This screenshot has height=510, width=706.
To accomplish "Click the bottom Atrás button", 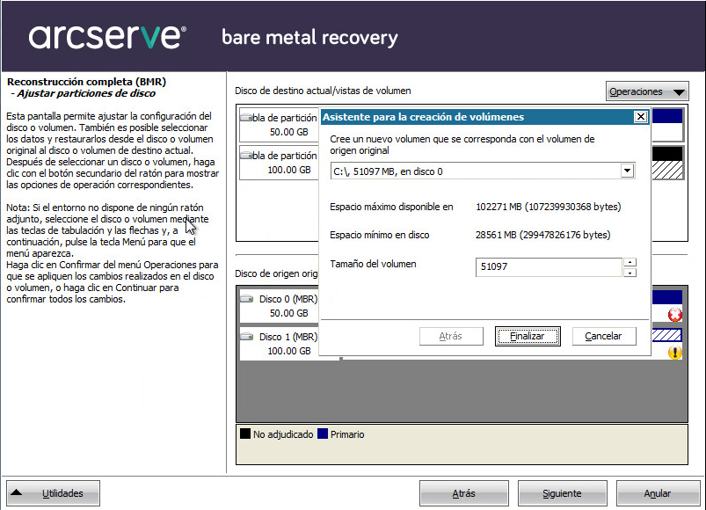I will (x=463, y=494).
